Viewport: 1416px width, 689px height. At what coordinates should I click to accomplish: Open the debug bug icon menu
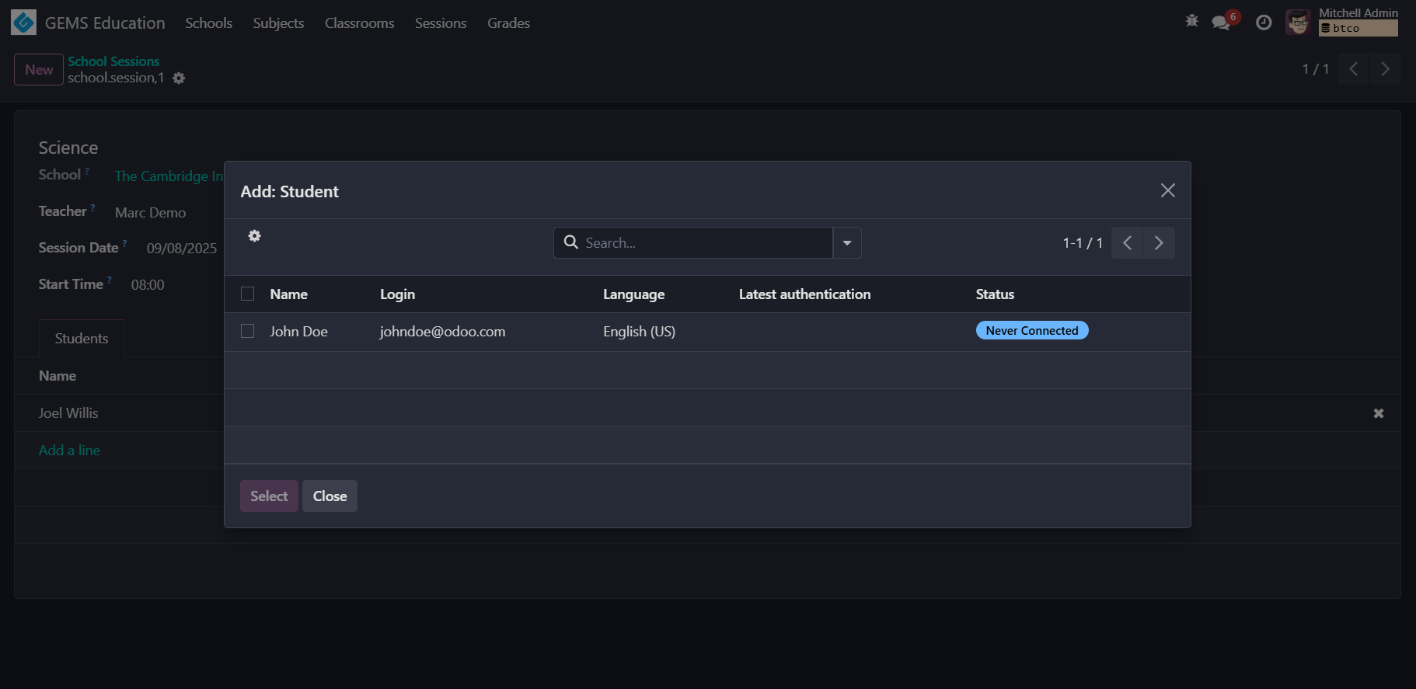coord(1191,22)
